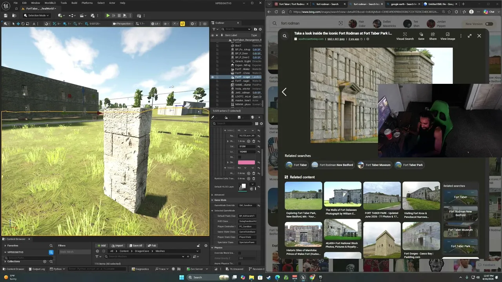This screenshot has width=502, height=282.
Task: Click the blue search icon beside VIPDDSKITV3
Action: click(51, 252)
